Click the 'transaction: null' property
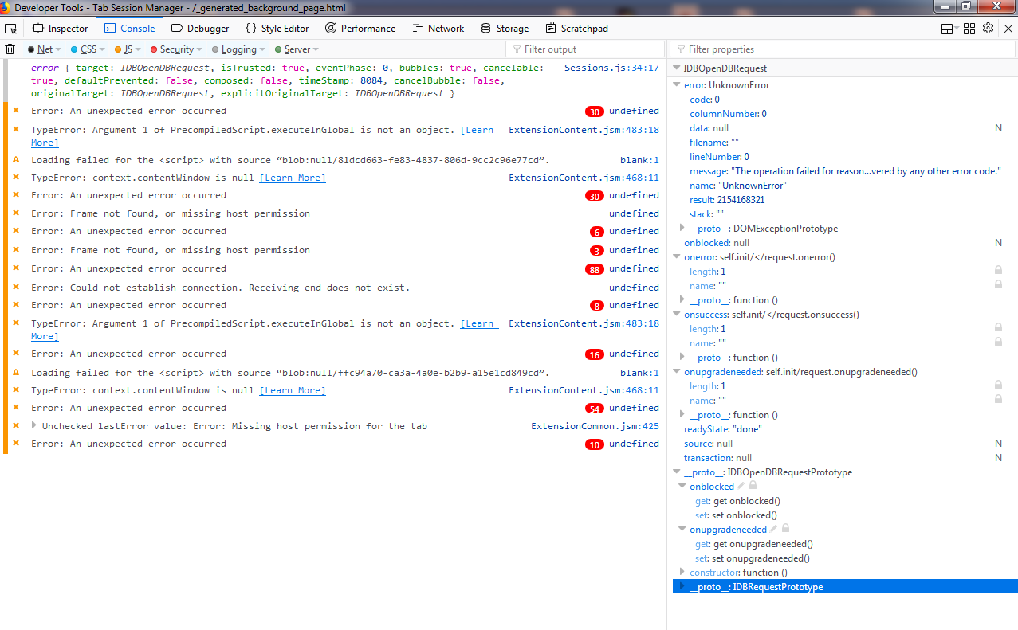 point(717,458)
